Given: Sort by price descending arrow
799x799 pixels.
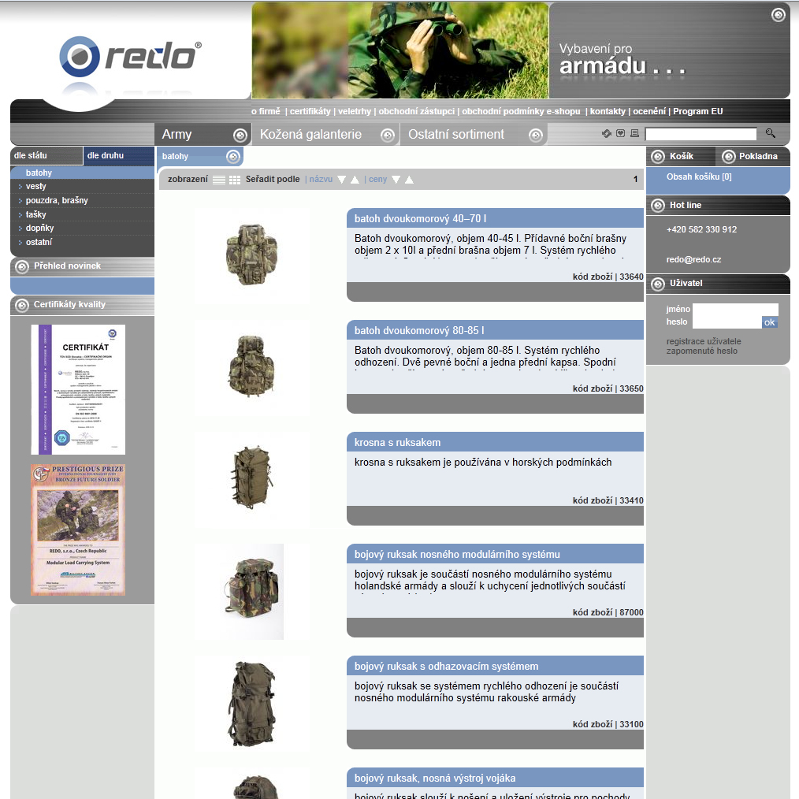Looking at the screenshot, I should click(x=396, y=180).
